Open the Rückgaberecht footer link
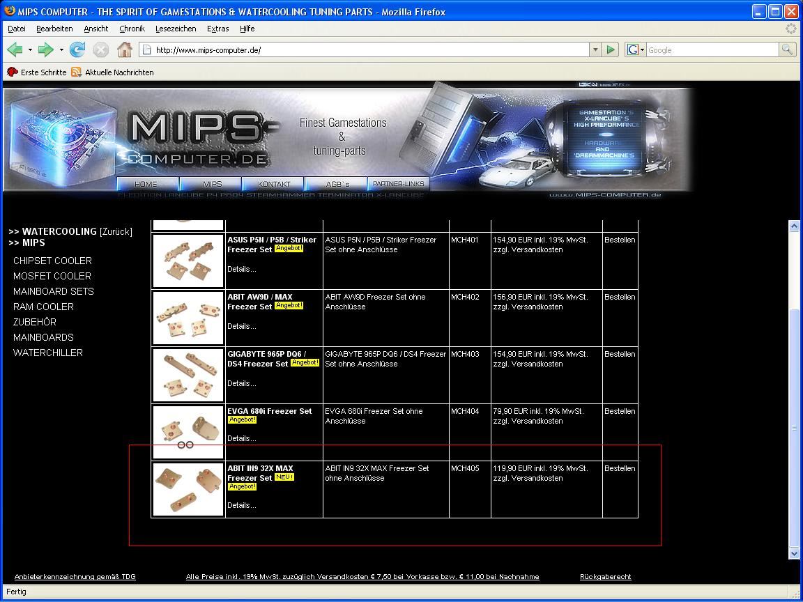Image resolution: width=803 pixels, height=602 pixels. click(x=605, y=577)
